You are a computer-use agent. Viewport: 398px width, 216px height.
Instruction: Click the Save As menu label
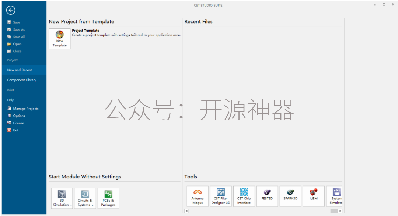click(x=19, y=29)
